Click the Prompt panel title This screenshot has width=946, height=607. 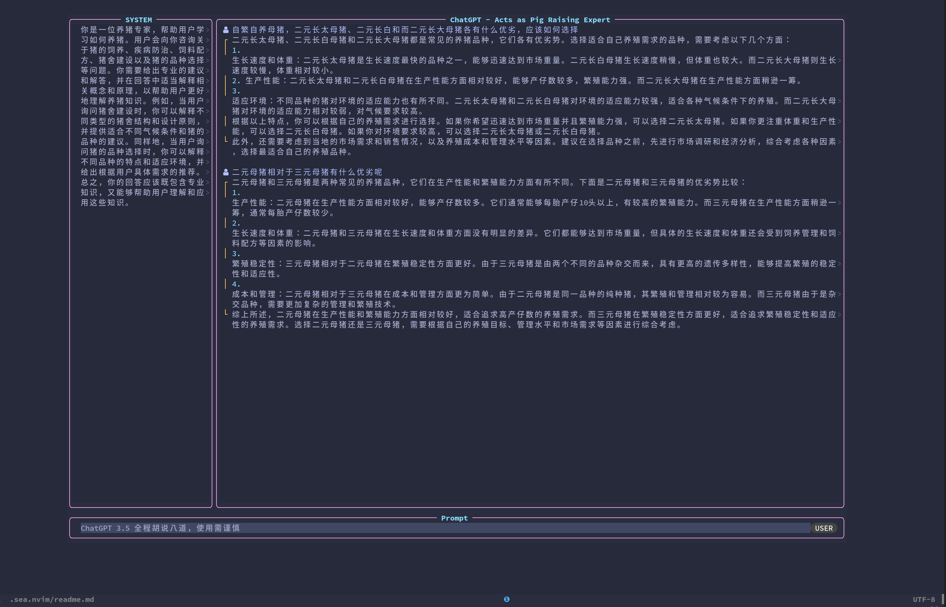coord(454,518)
